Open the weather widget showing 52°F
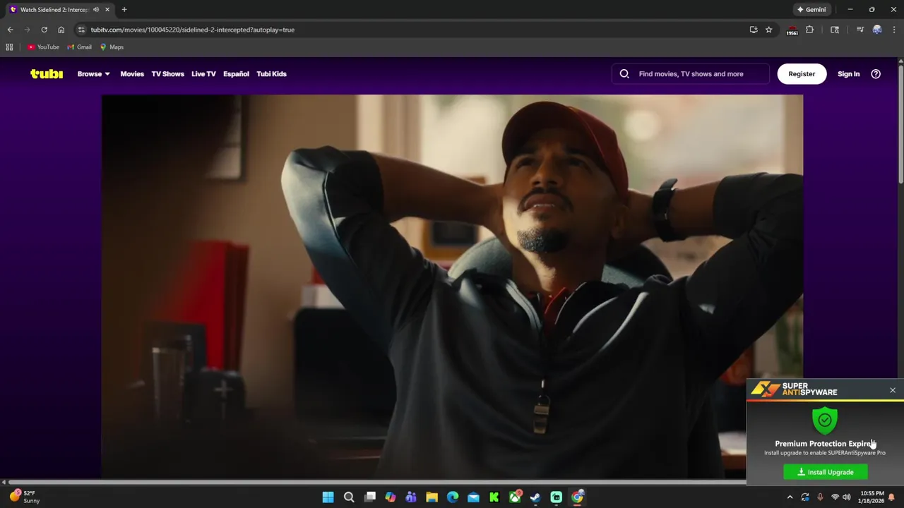The image size is (904, 508). 25,497
